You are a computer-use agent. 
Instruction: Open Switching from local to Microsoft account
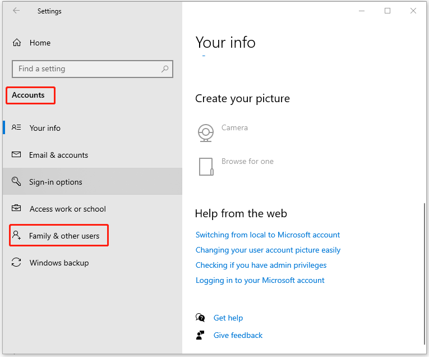[x=267, y=235]
